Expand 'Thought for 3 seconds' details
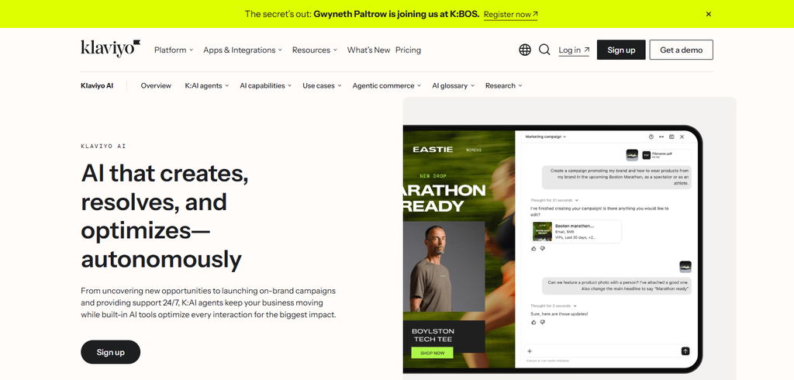 (554, 306)
